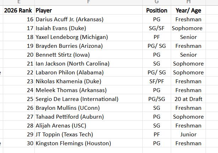Select Junior cell for JT Toppin
The width and height of the screenshot is (218, 153).
(x=188, y=134)
